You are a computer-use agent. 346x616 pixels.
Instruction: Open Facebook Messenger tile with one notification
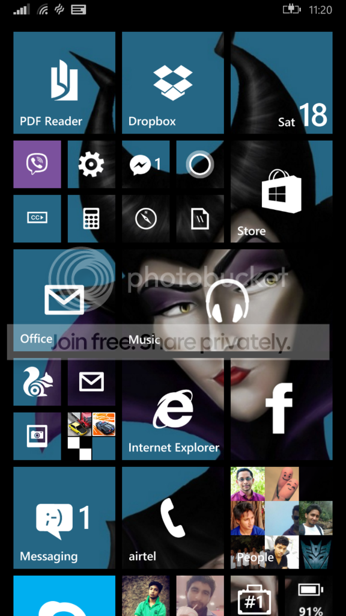pyautogui.click(x=145, y=164)
